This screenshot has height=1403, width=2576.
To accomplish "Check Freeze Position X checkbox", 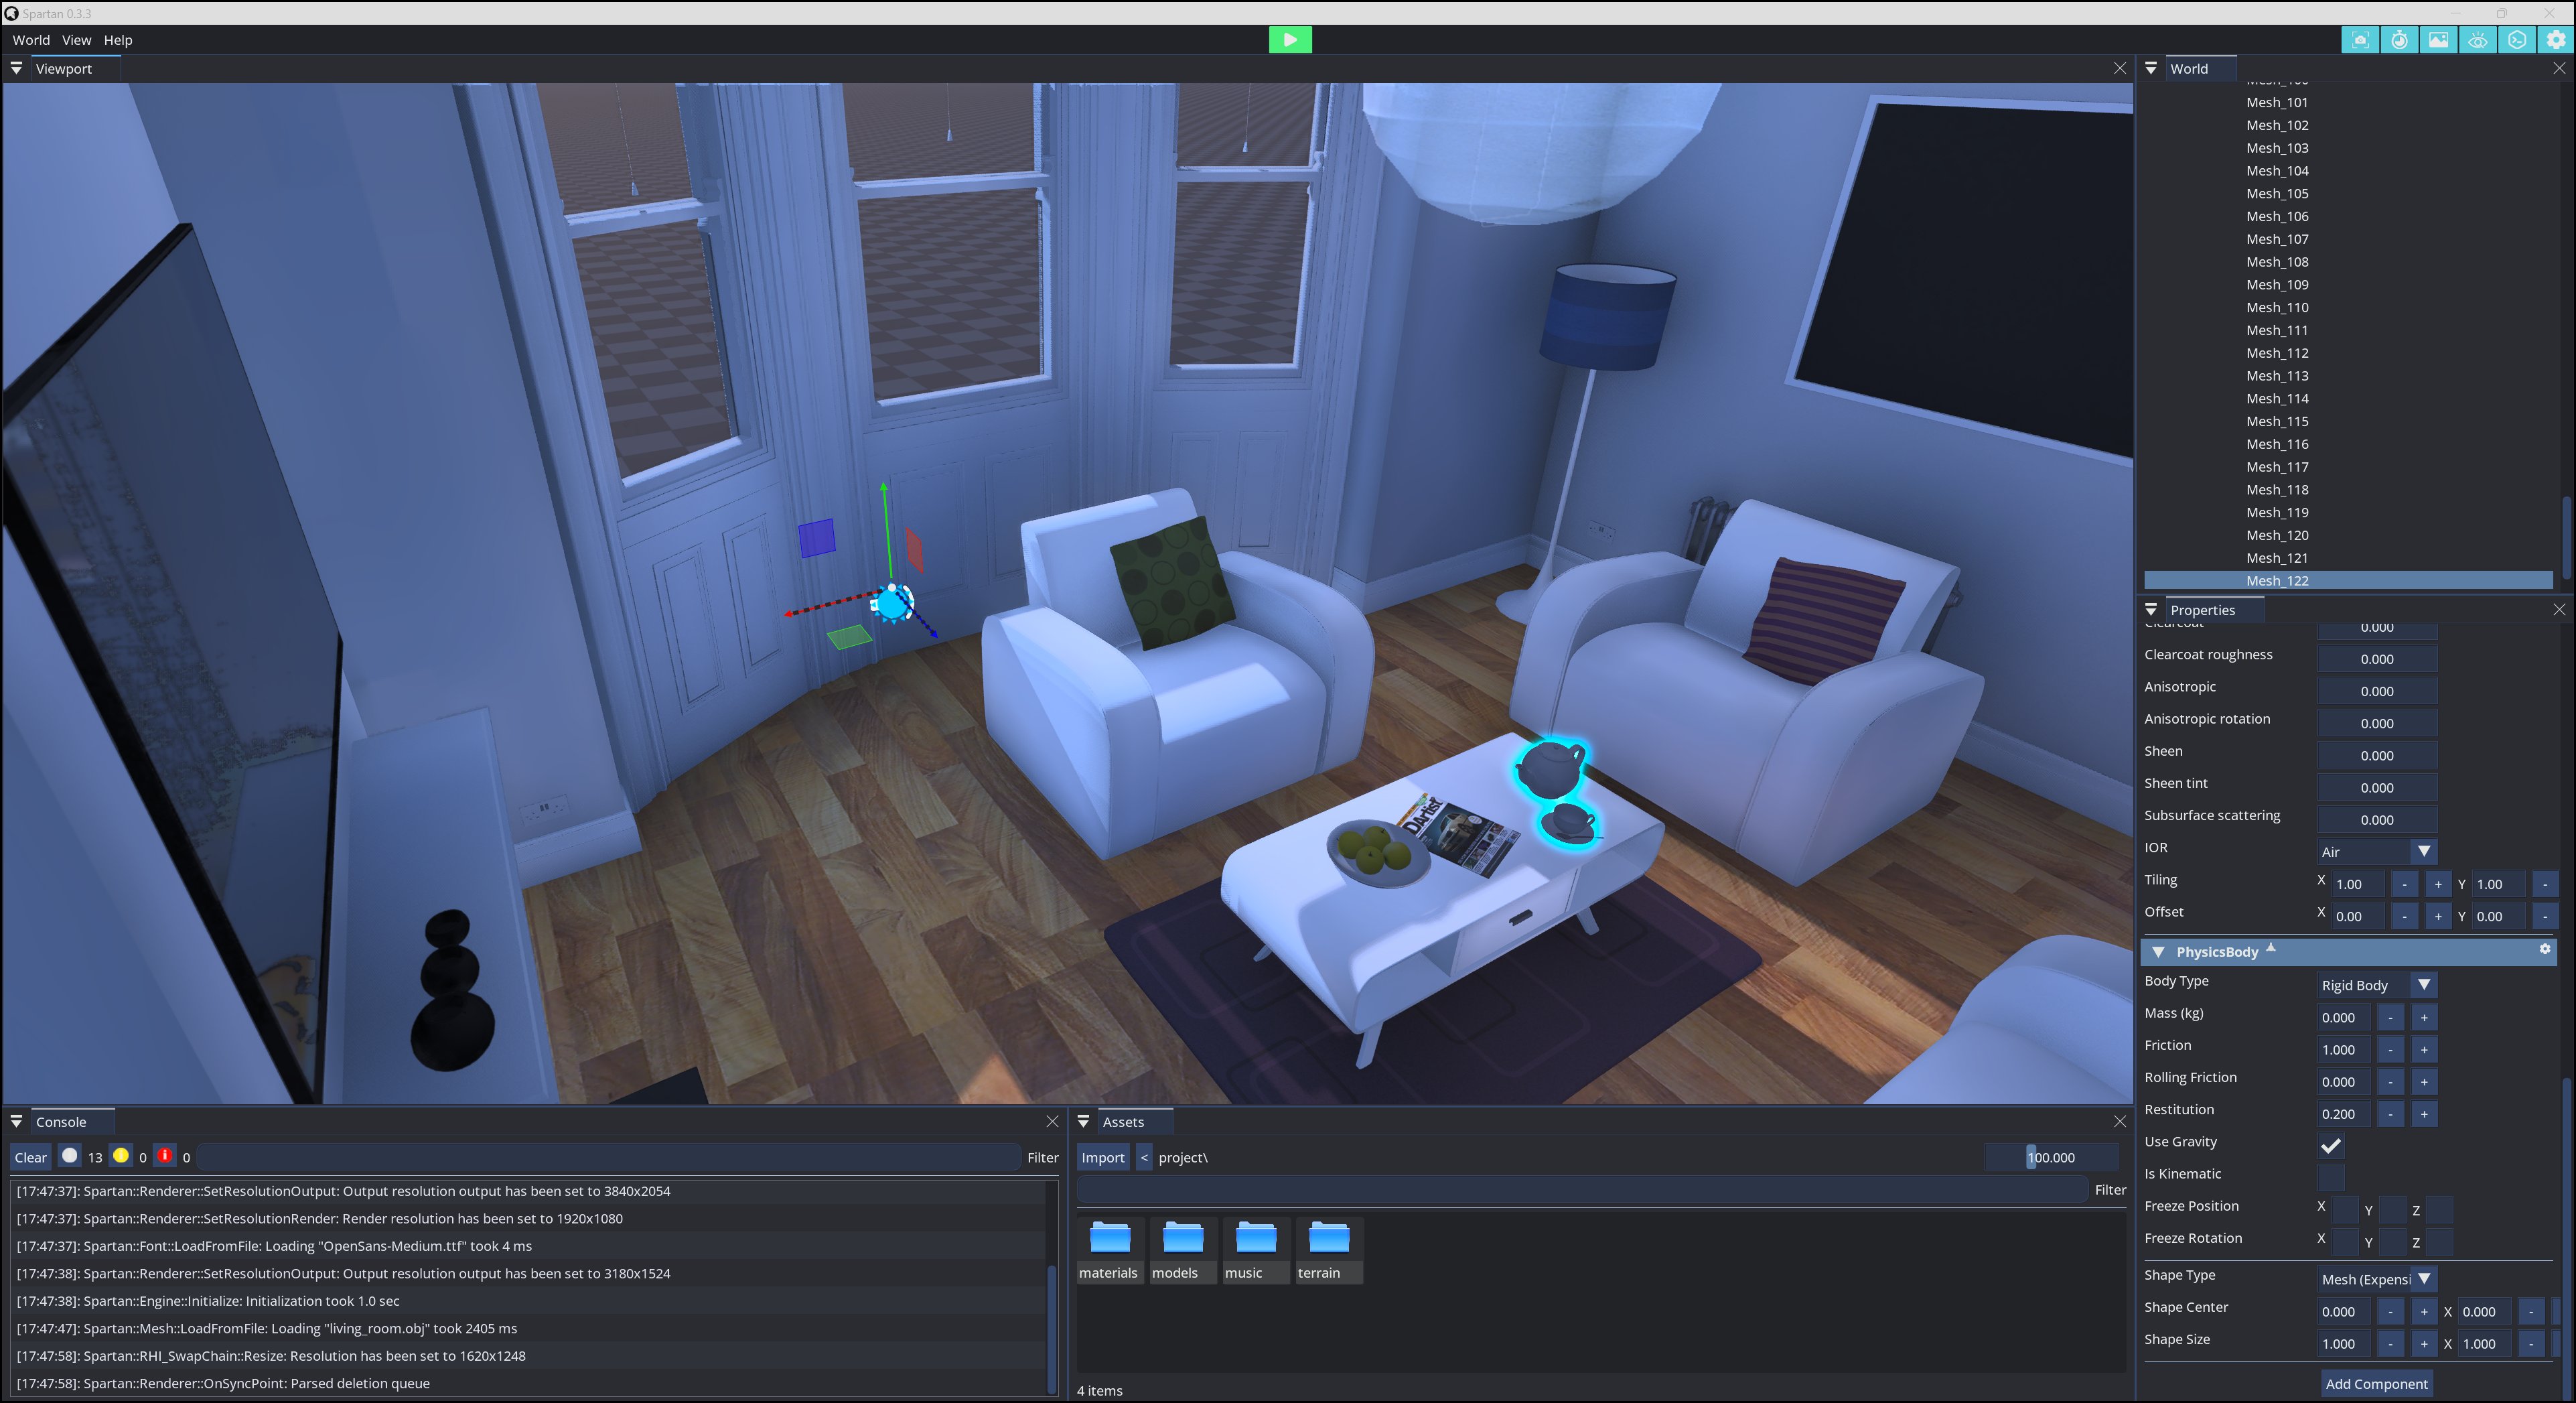I will pyautogui.click(x=2344, y=1209).
